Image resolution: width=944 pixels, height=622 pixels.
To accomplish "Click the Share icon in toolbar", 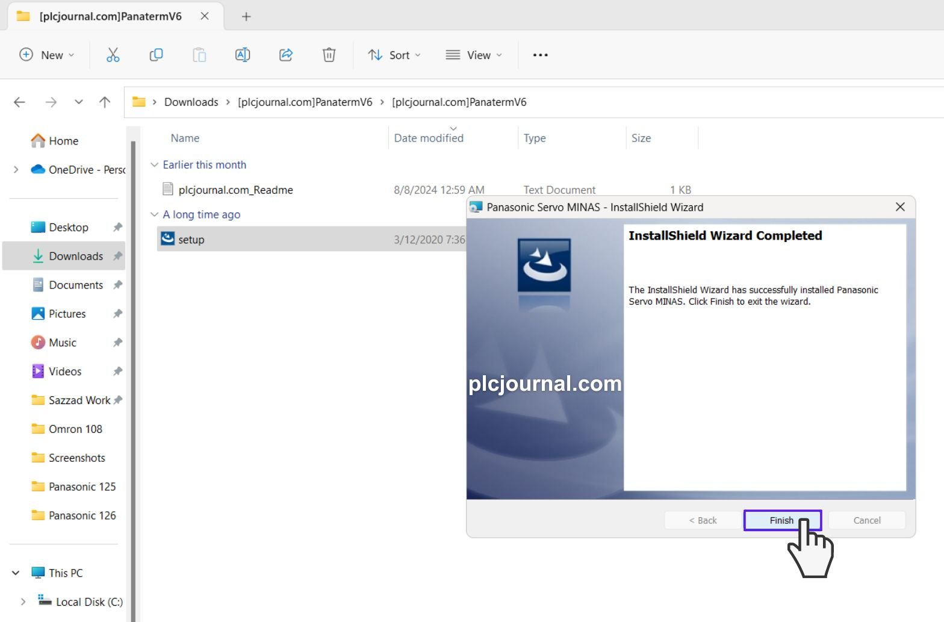I will tap(286, 55).
